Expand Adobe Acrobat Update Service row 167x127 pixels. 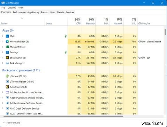tap(3, 92)
